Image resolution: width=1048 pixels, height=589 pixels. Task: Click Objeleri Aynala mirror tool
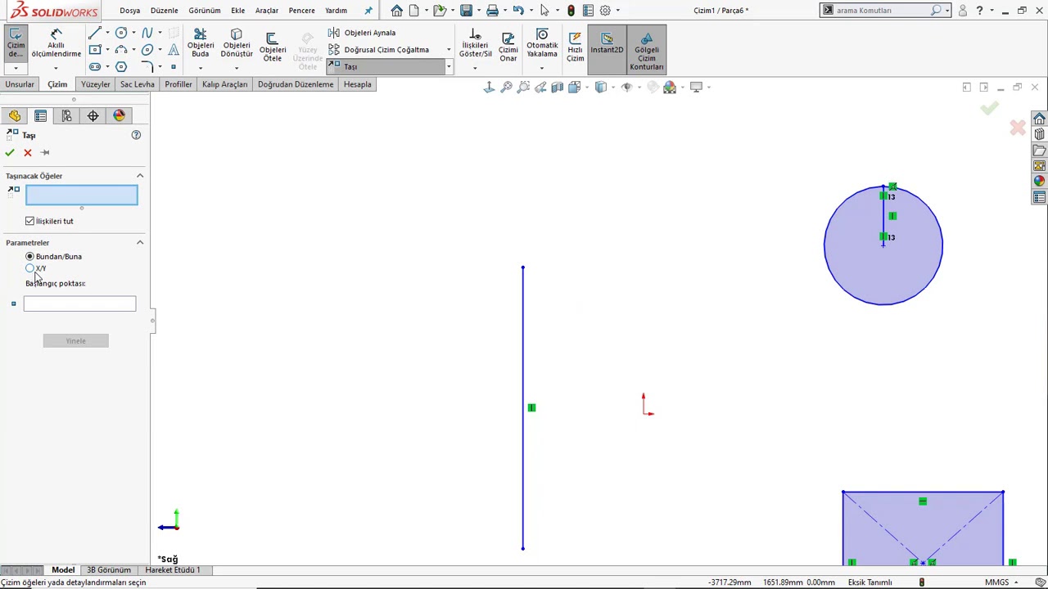pyautogui.click(x=362, y=33)
